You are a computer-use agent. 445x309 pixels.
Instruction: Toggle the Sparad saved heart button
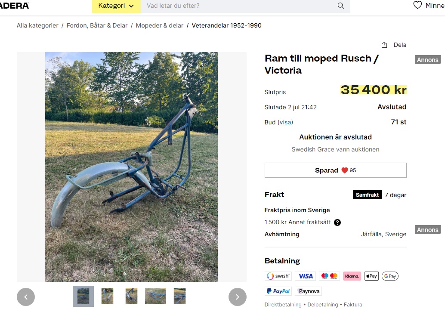(335, 170)
